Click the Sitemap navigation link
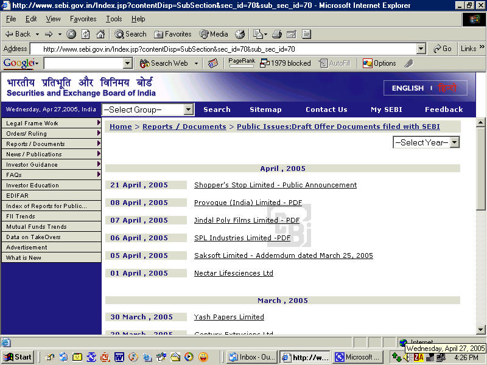The image size is (487, 365). pyautogui.click(x=265, y=109)
